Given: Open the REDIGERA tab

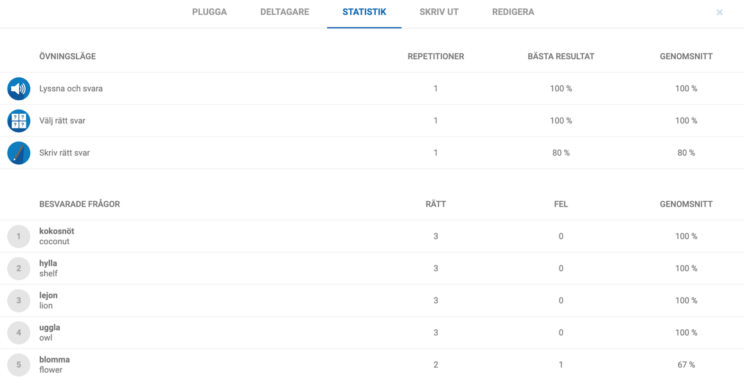Looking at the screenshot, I should [513, 12].
